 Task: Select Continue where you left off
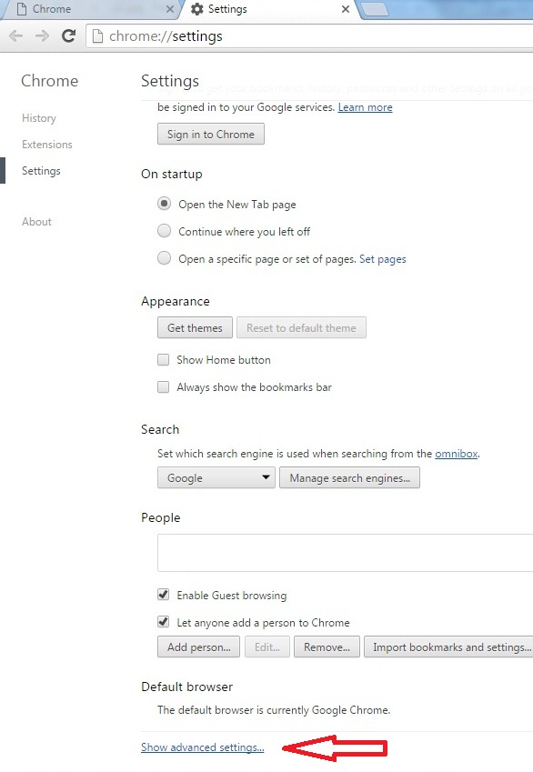point(164,230)
